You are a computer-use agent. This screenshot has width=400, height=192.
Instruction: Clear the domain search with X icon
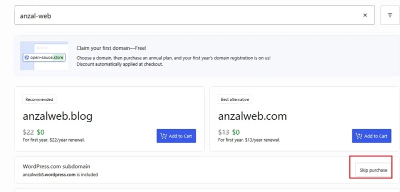click(365, 15)
